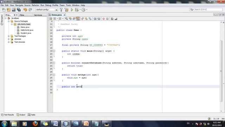Click the Debug Main Project icon
The width and height of the screenshot is (225, 127).
point(77,10)
